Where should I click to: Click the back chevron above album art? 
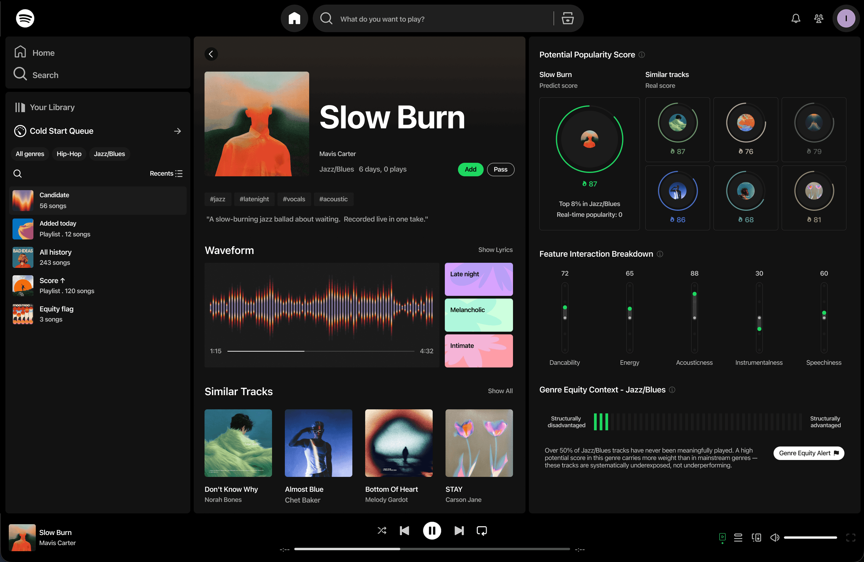[211, 54]
